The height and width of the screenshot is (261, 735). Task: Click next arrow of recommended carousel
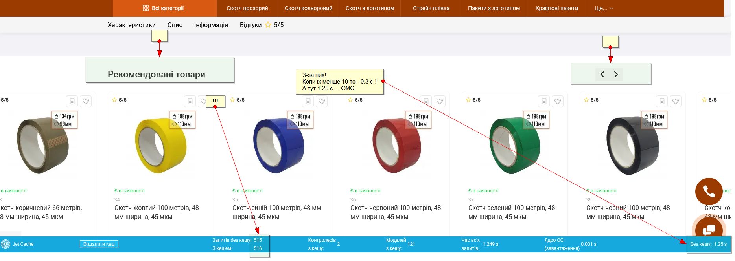click(x=616, y=74)
